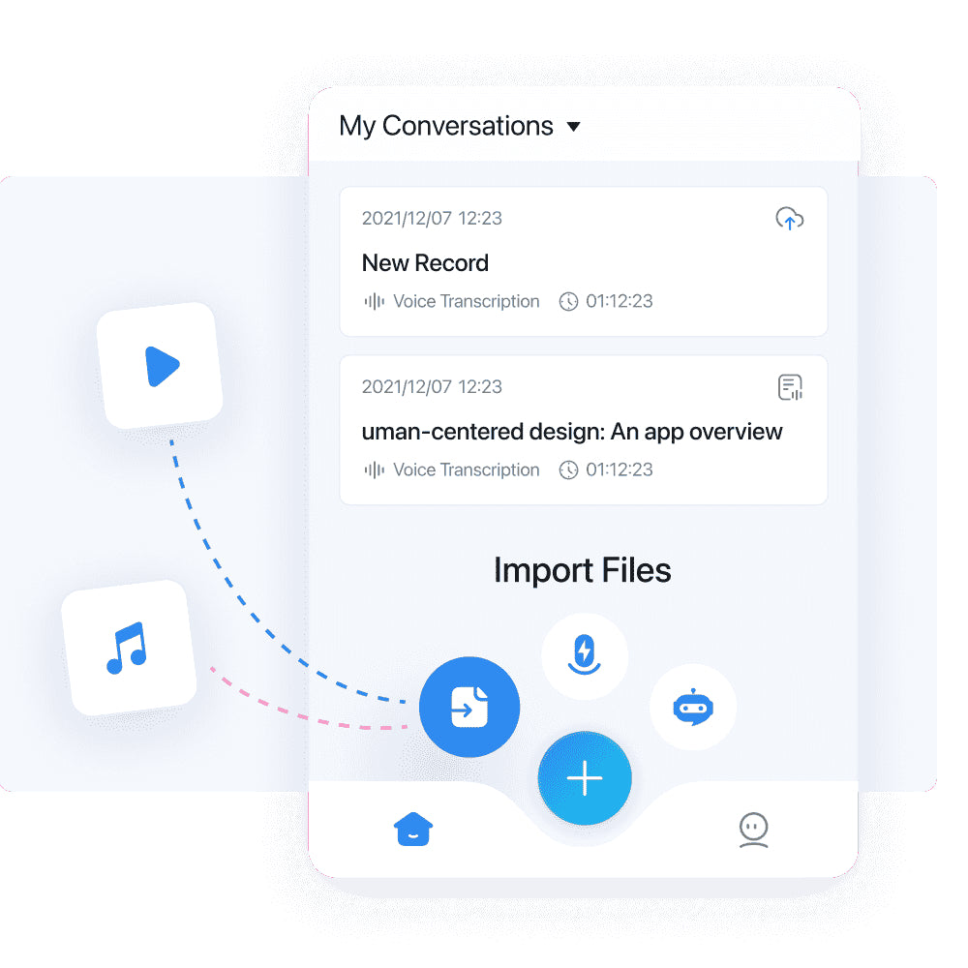Select the Home icon in the bottom bar
Screen dimensions: 968x968
pos(413,830)
